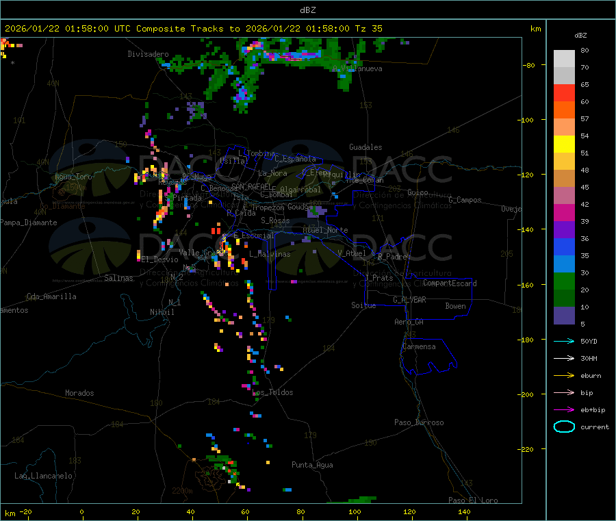Screen dimensions: 616x521
Task: Click the dBZ title text at top
Action: 307,10
